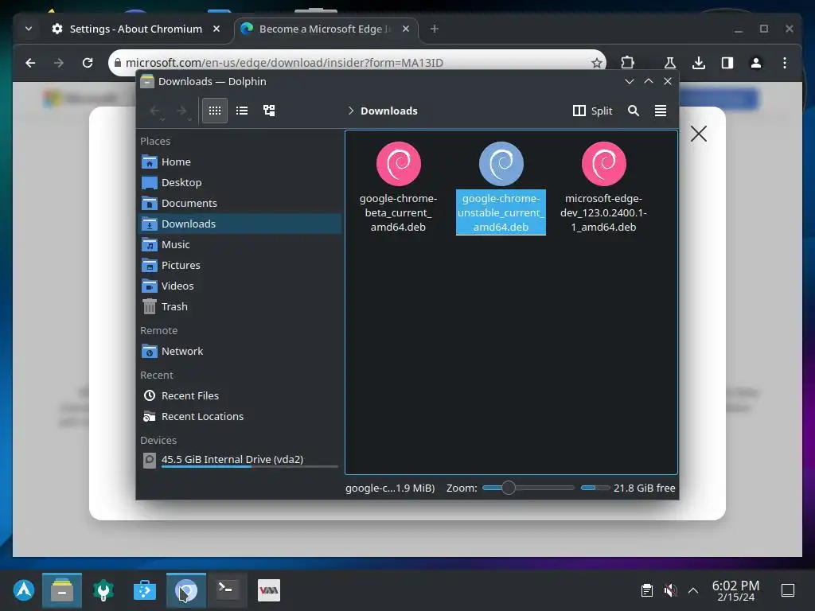The image size is (815, 611).
Task: Open the application launcher in taskbar
Action: (x=23, y=590)
